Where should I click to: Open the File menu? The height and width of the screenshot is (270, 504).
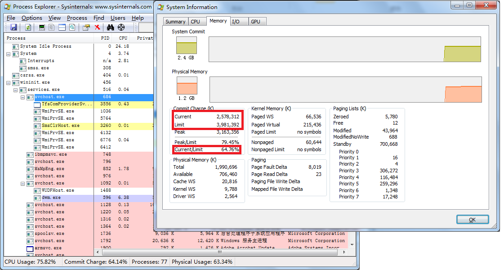11,18
